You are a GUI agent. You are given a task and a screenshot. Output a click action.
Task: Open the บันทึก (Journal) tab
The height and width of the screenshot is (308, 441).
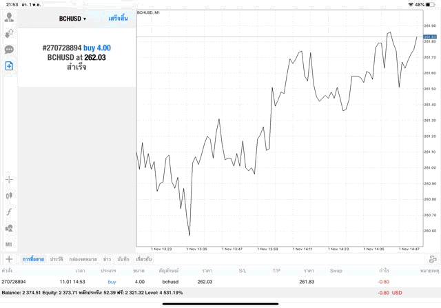[x=123, y=259]
